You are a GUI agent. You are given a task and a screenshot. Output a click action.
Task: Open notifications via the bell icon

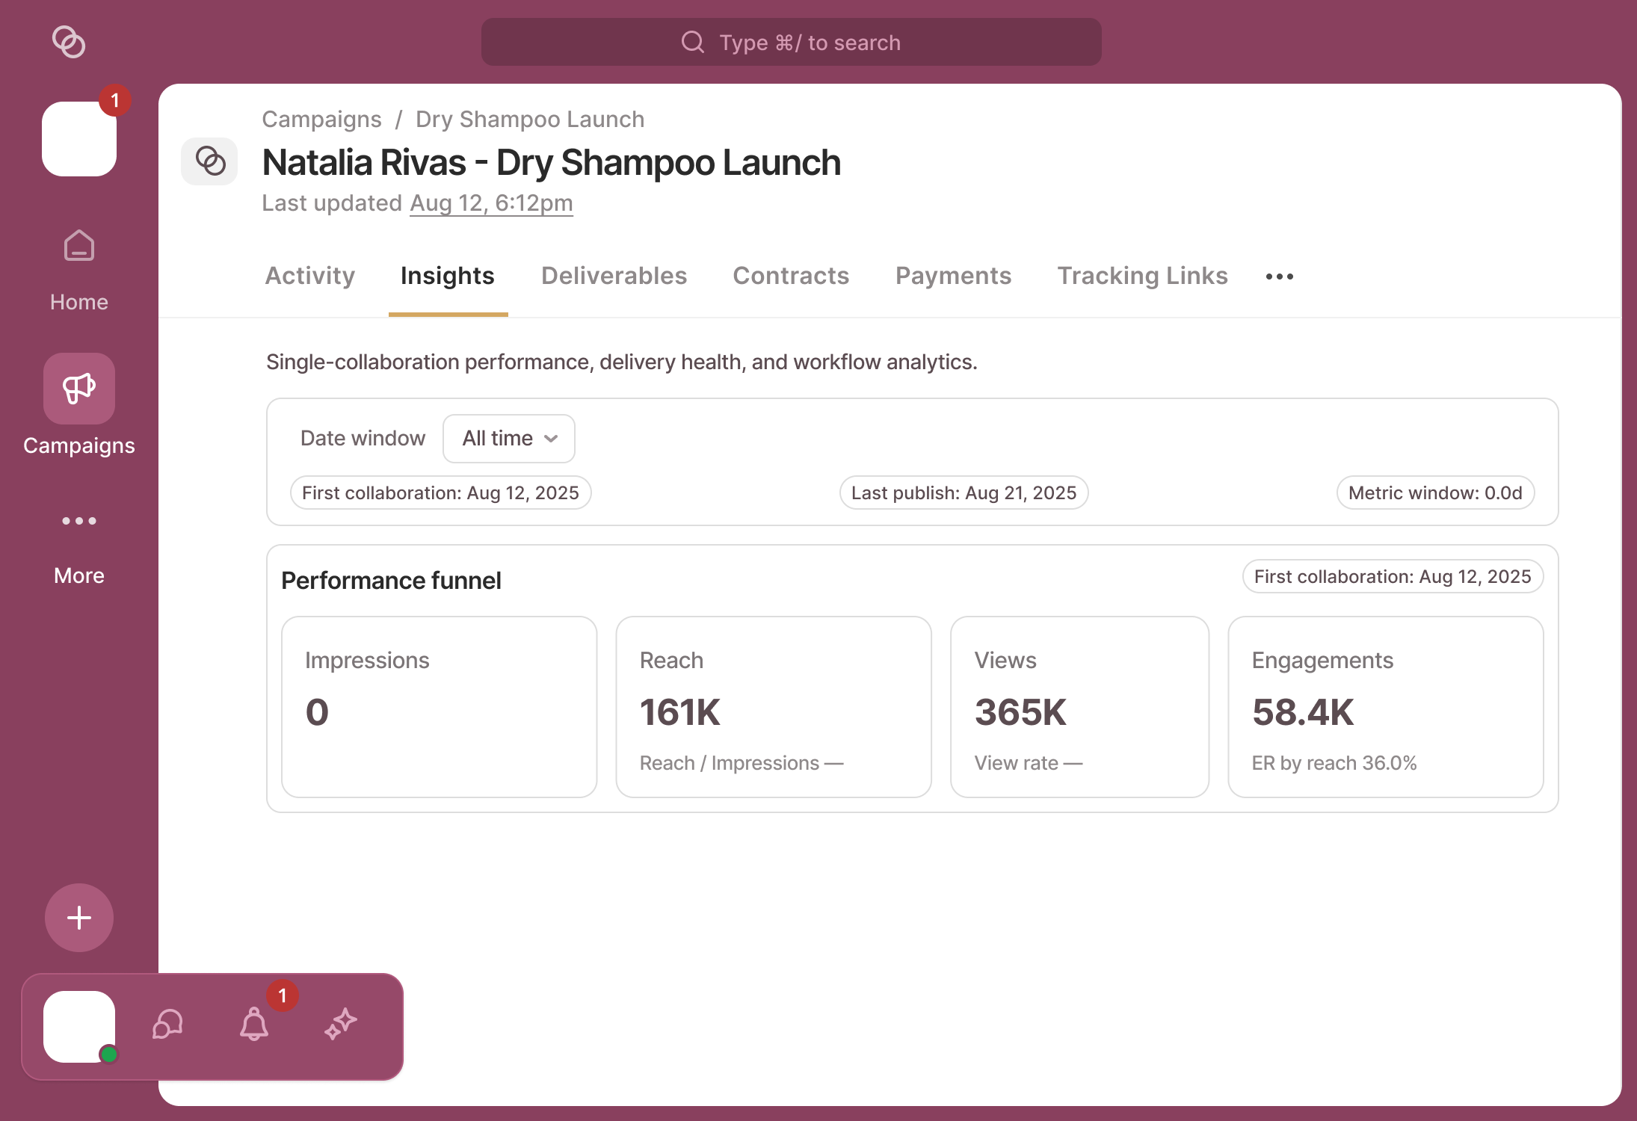pyautogui.click(x=253, y=1026)
